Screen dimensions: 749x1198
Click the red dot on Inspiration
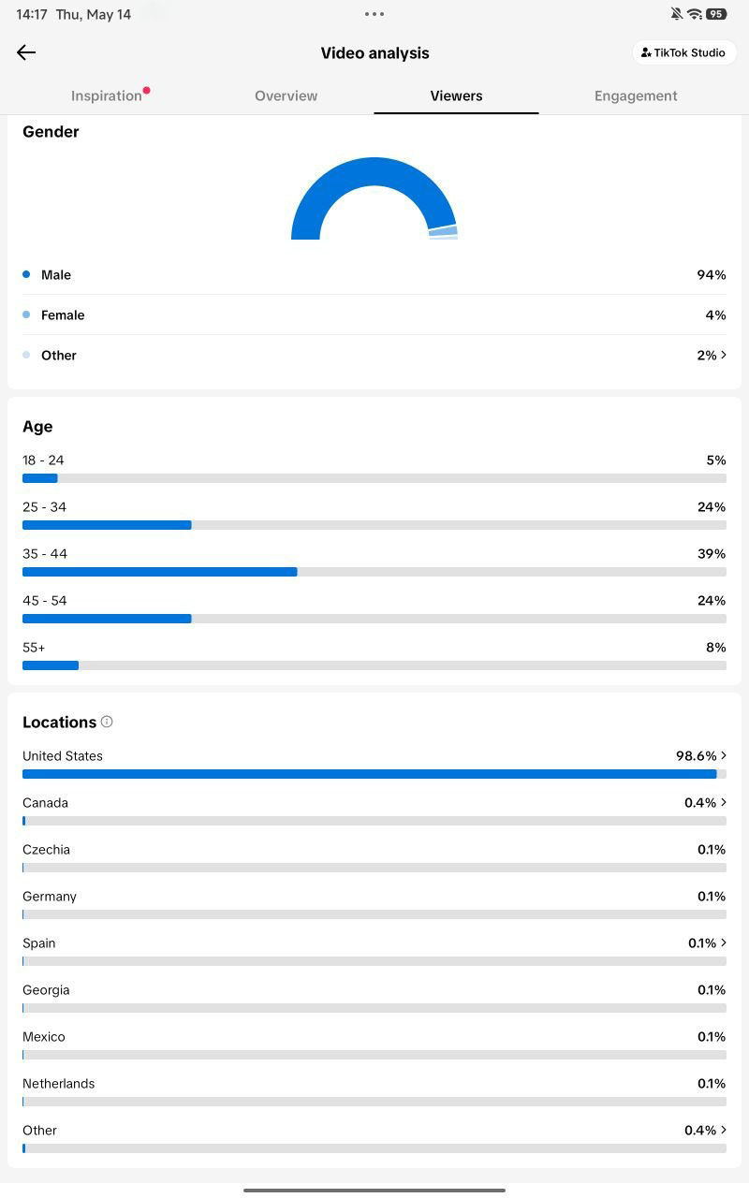point(147,91)
